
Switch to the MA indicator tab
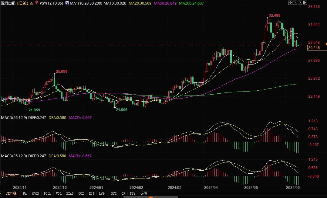[x=25, y=194]
